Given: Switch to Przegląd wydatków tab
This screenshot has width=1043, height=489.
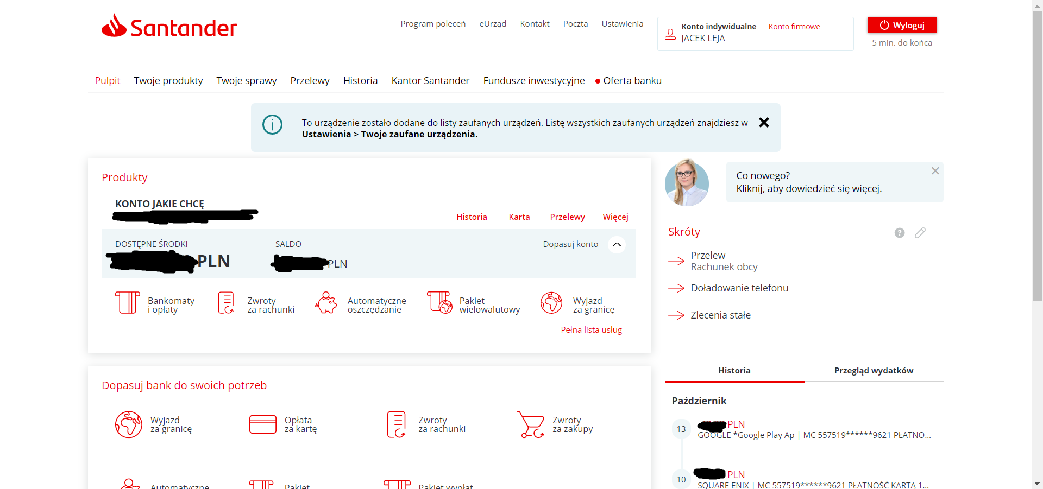Looking at the screenshot, I should click(x=874, y=371).
